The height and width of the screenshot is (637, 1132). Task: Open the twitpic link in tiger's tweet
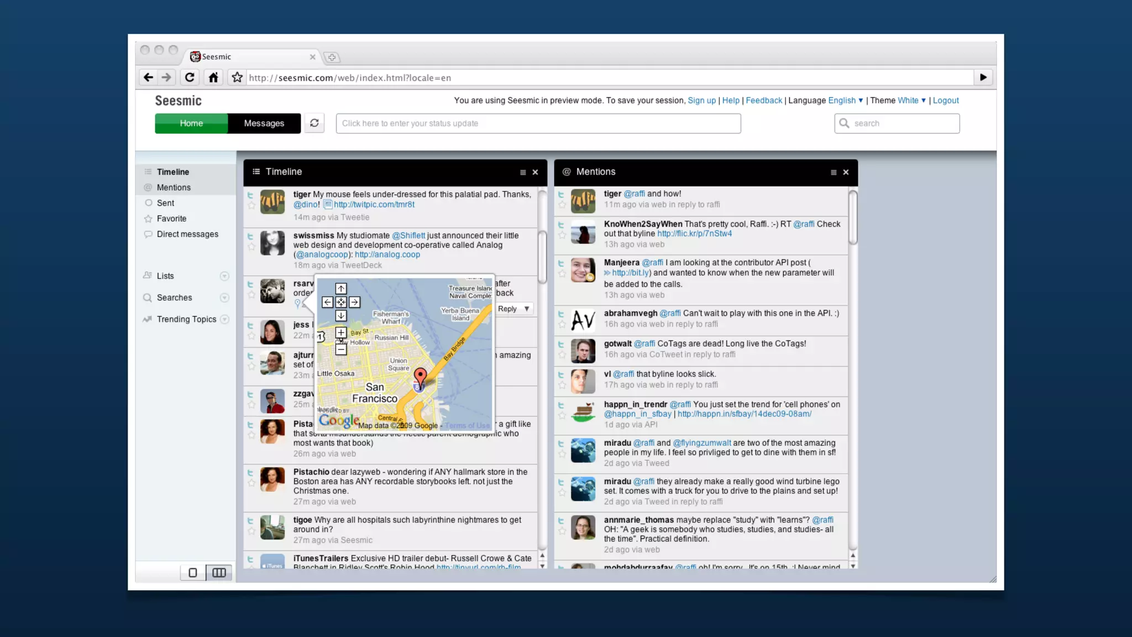pyautogui.click(x=374, y=205)
